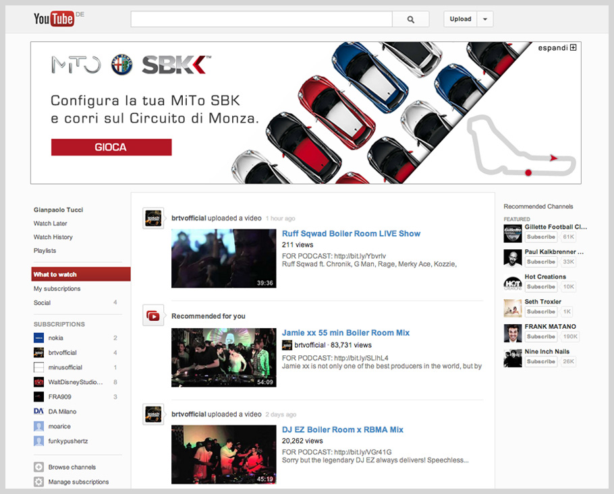Click brtvofficial avatar above Ruff Sqwad video

(153, 218)
